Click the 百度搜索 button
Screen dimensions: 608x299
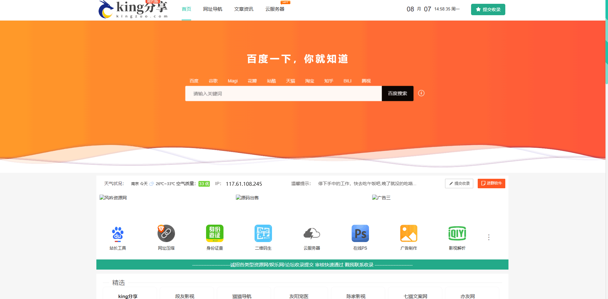398,94
